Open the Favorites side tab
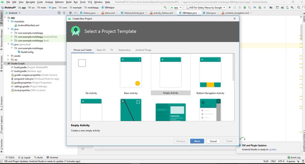Screen dimensions: 305x164 click(2, 146)
